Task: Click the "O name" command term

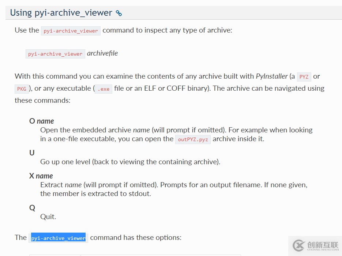Action: (41, 121)
